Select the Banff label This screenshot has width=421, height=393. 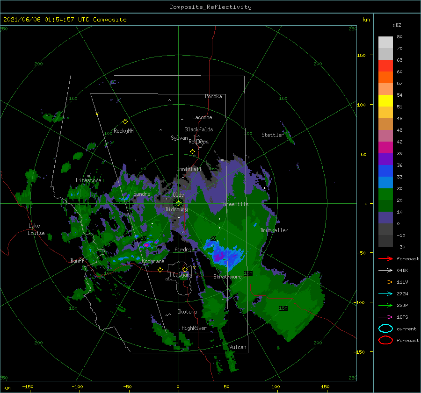click(77, 260)
